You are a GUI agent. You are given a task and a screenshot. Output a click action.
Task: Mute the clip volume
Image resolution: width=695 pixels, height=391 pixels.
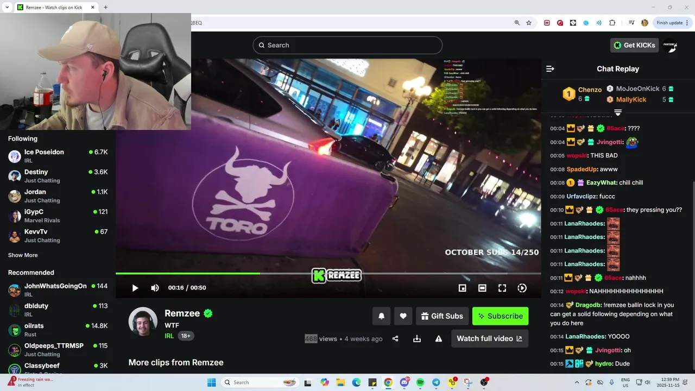155,288
